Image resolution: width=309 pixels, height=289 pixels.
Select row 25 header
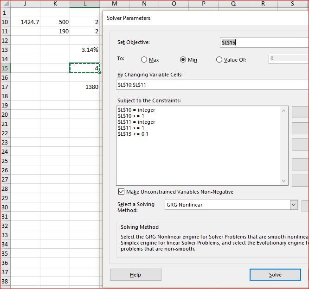click(x=5, y=161)
